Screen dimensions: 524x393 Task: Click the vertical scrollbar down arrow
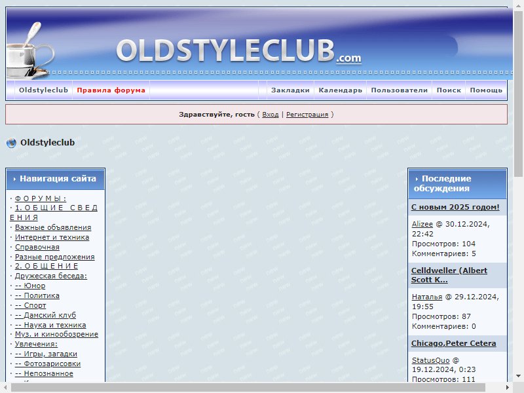click(x=518, y=376)
